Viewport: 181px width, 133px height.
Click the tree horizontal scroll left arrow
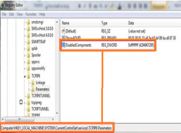(x=3, y=119)
